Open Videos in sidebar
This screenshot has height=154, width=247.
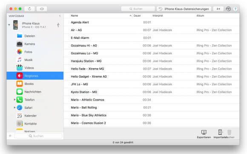pyautogui.click(x=35, y=68)
